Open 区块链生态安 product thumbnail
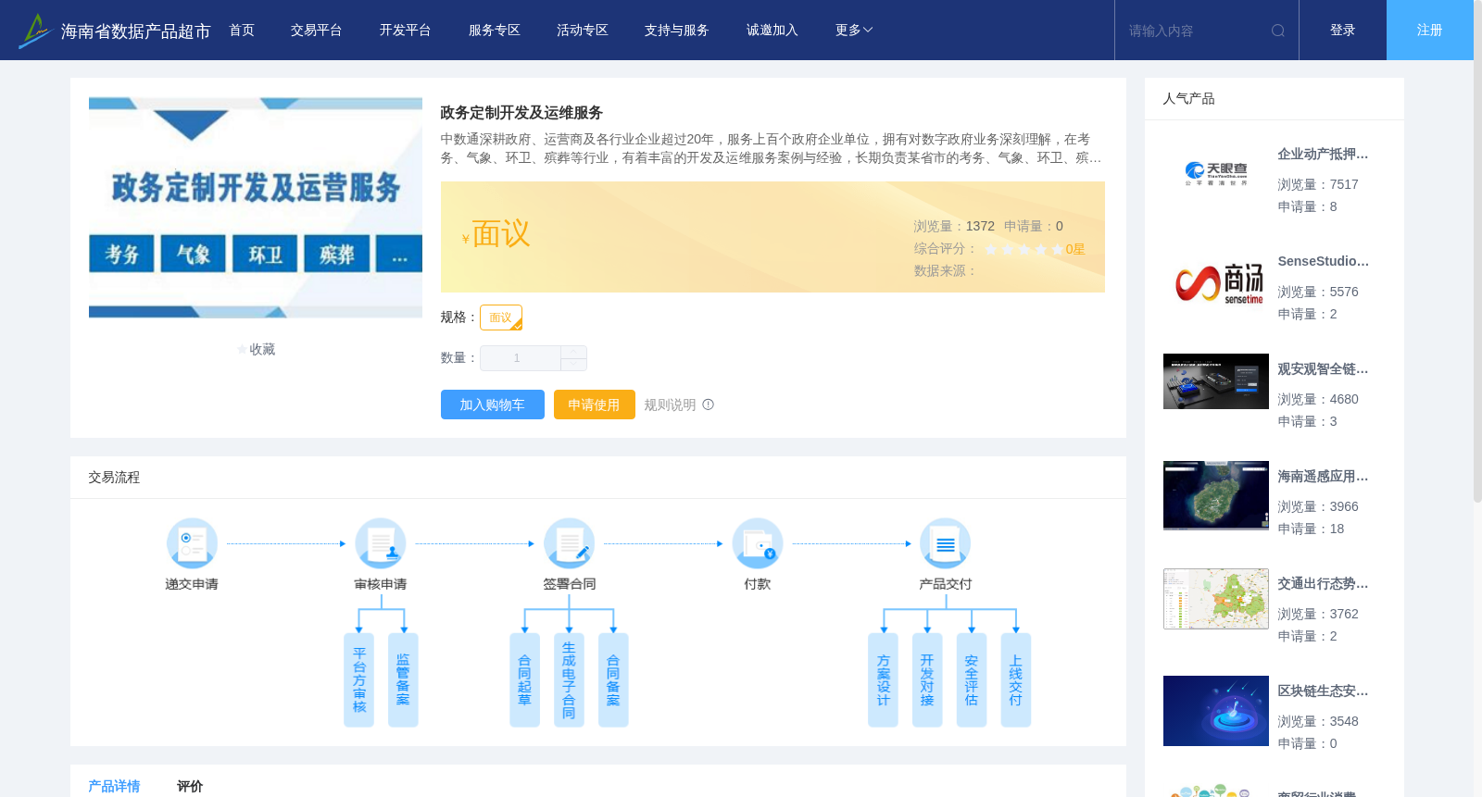 (1216, 711)
